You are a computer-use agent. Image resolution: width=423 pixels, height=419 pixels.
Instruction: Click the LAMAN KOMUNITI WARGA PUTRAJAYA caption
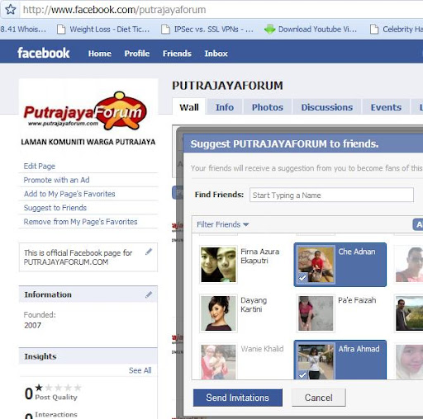[x=88, y=142]
